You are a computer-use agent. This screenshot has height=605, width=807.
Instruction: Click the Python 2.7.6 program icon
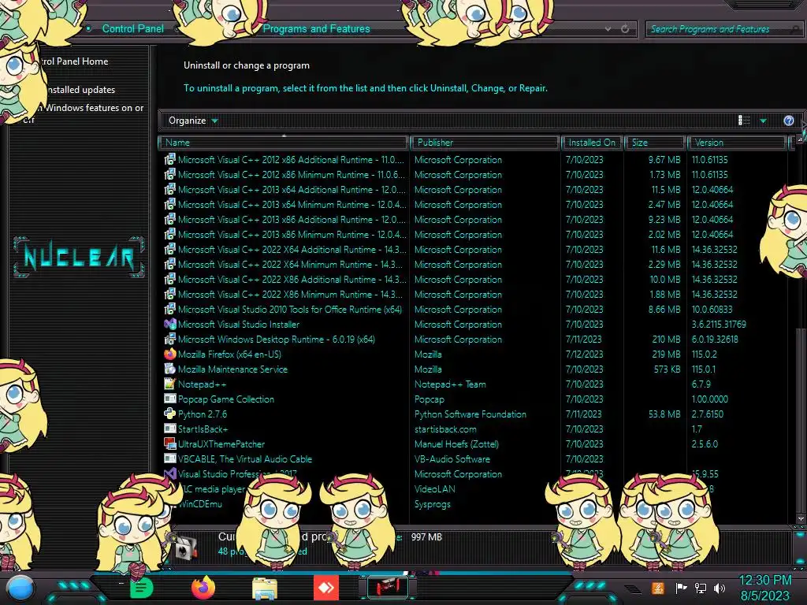170,414
